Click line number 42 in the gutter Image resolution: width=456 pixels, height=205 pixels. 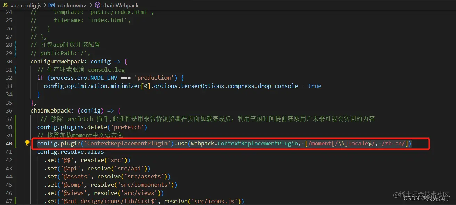coord(9,160)
